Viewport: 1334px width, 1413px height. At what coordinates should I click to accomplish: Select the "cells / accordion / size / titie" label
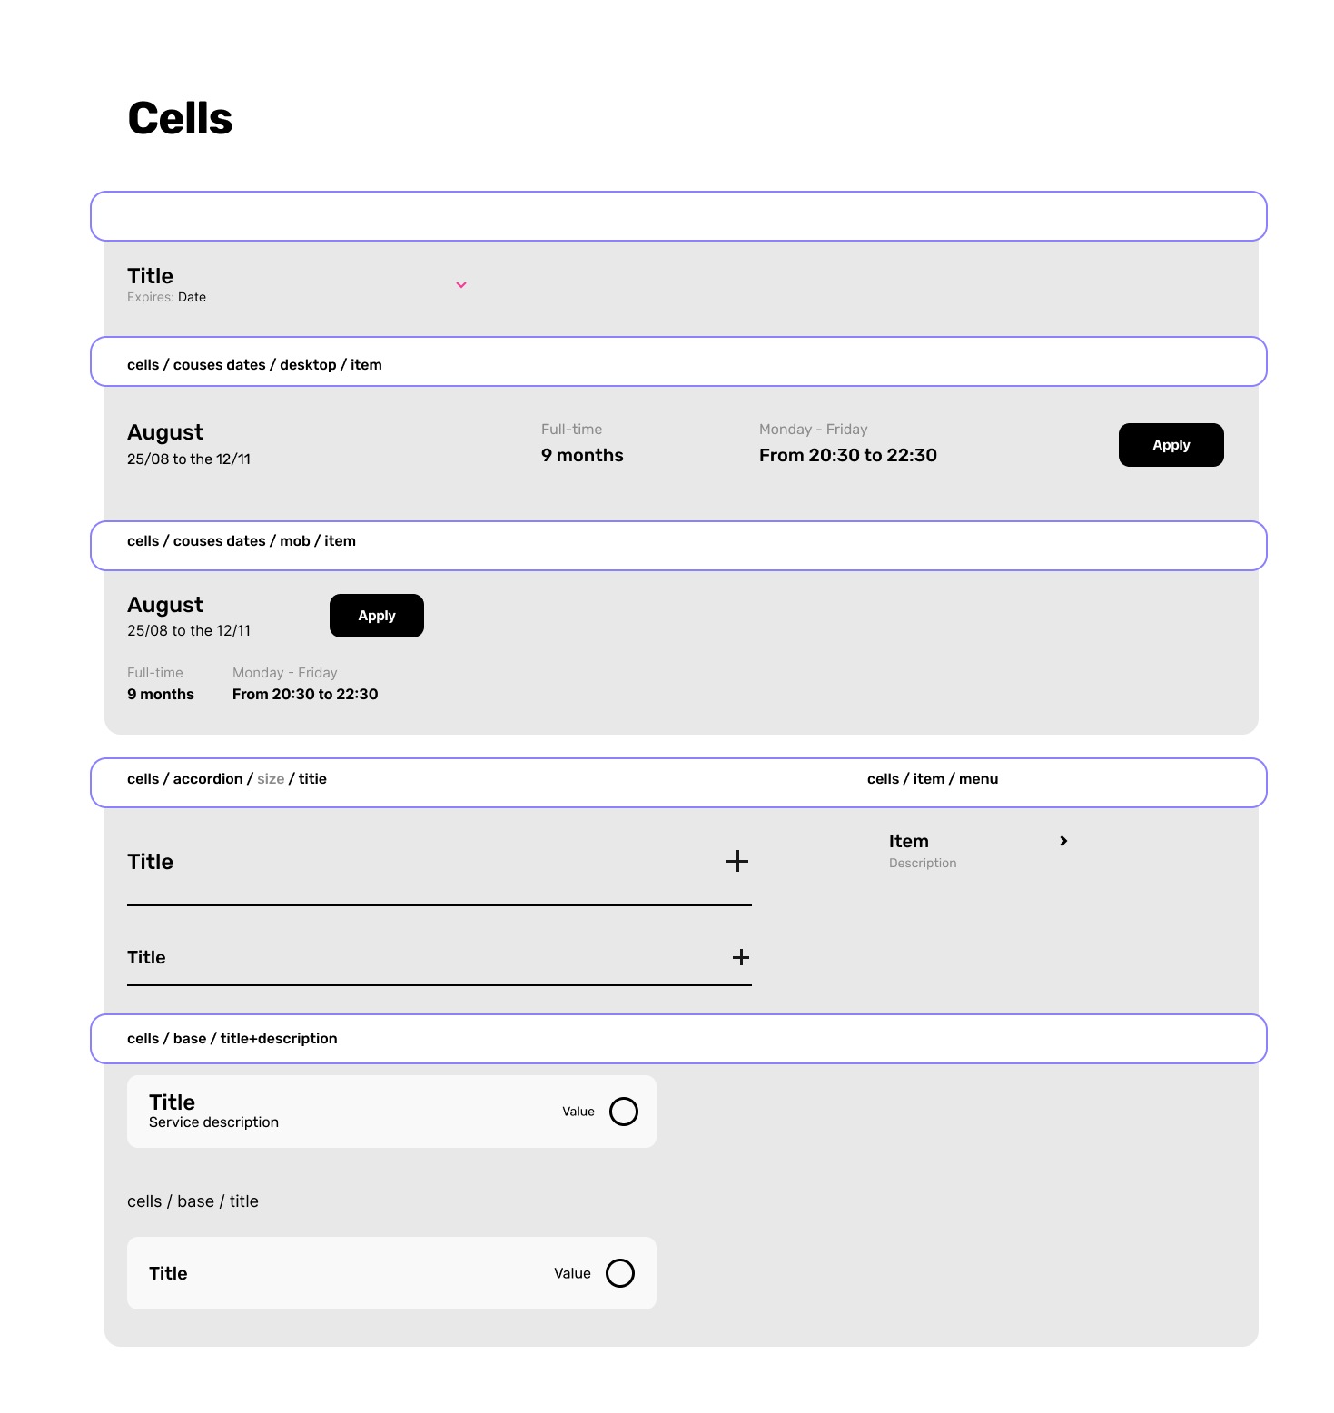(x=227, y=779)
